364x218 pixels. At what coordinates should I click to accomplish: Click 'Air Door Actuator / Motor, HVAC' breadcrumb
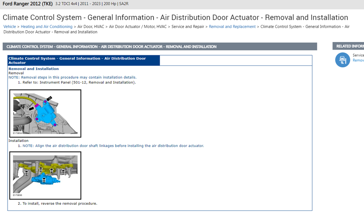coord(138,26)
